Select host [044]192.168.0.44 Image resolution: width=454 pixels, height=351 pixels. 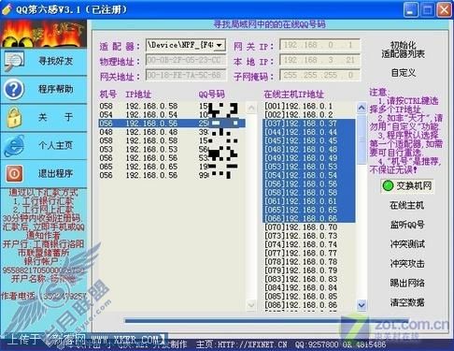(309, 132)
